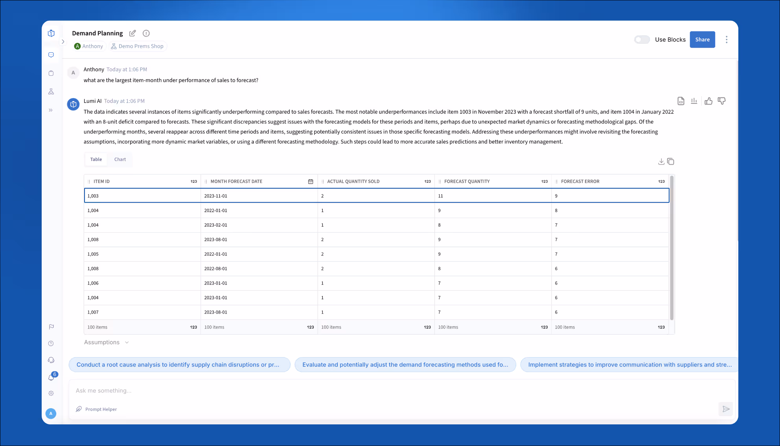Copy the table using the copy icon
This screenshot has width=780, height=446.
[x=671, y=162]
